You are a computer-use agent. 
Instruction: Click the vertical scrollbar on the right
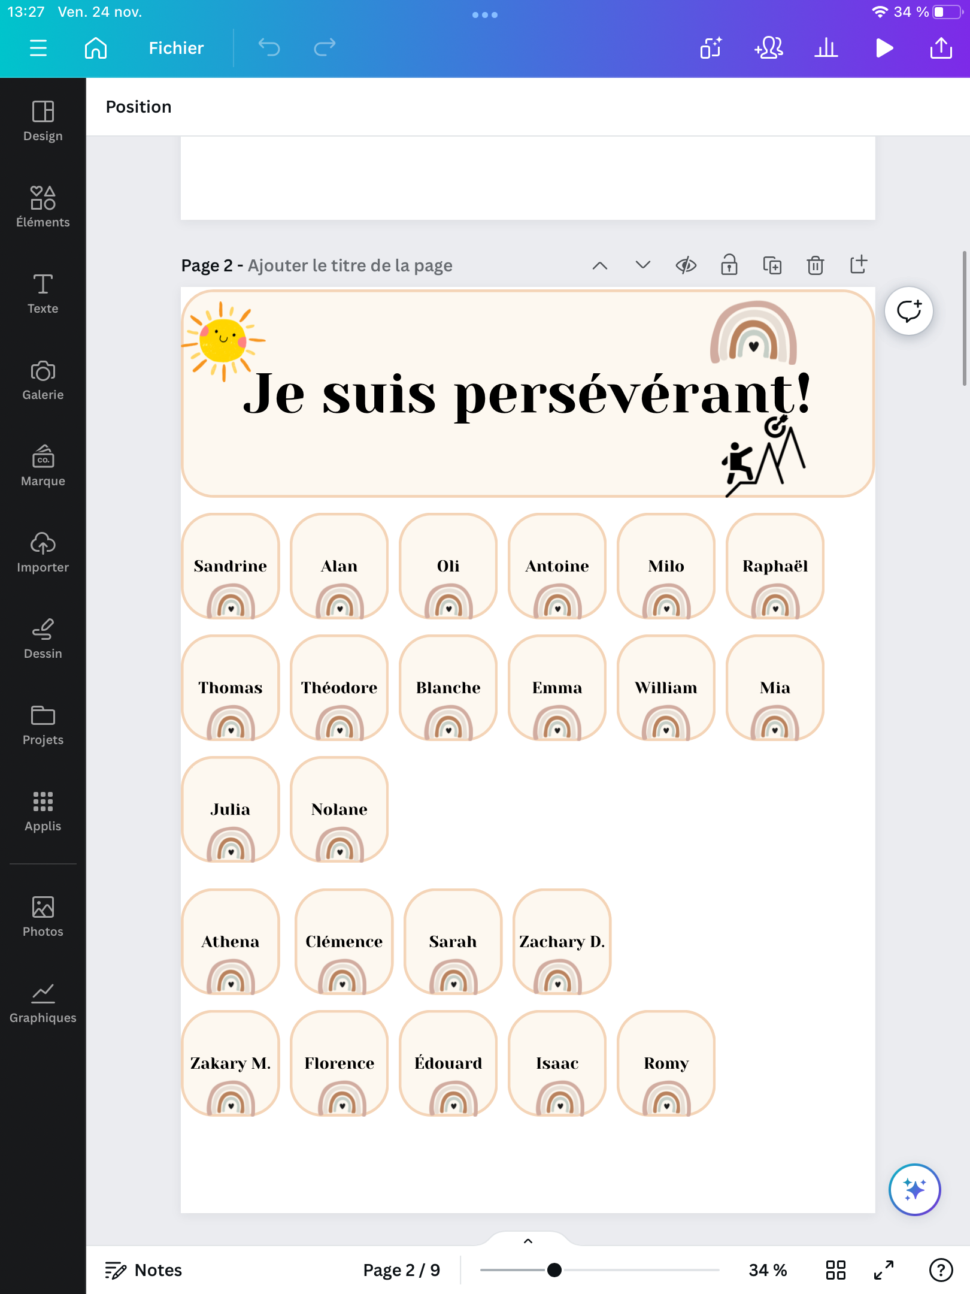click(964, 319)
